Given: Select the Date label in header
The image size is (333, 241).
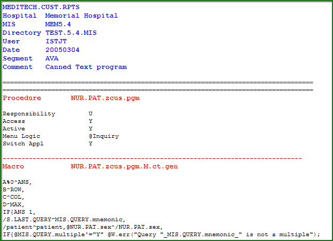Looking at the screenshot, I should [x=11, y=50].
